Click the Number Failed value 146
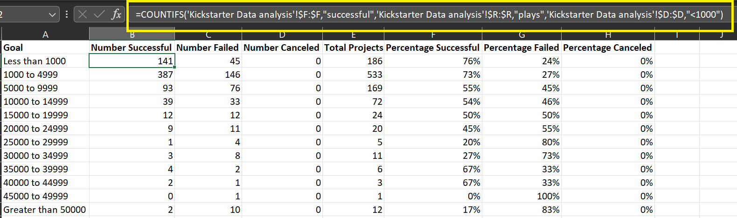Screen dimensions: 737x218 [x=208, y=75]
